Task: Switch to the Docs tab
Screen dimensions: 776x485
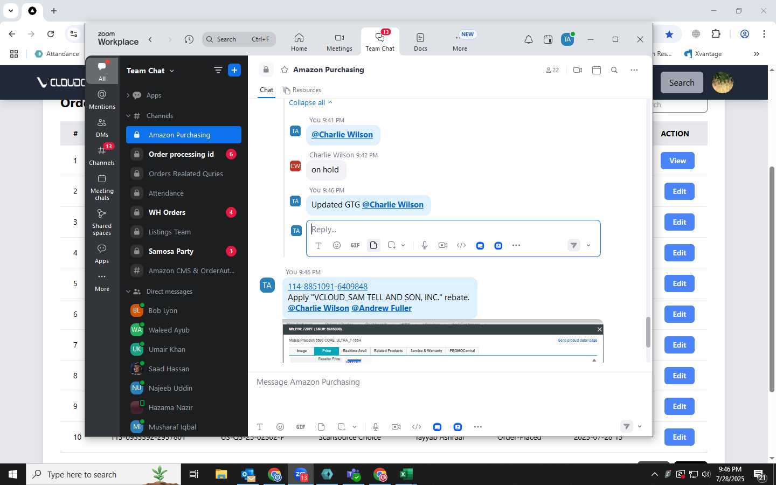Action: pyautogui.click(x=420, y=42)
